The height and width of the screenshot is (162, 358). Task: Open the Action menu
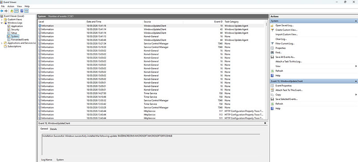click(x=11, y=6)
